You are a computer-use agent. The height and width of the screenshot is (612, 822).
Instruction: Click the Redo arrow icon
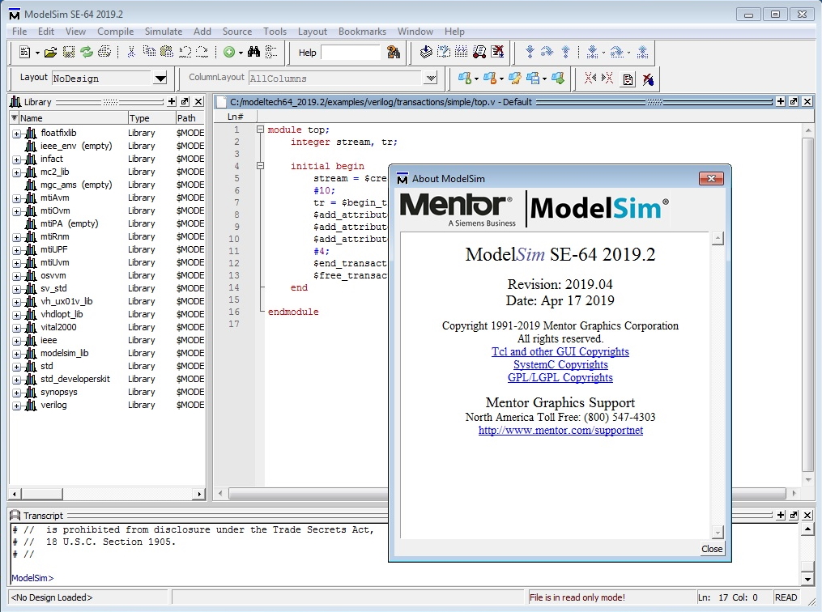point(202,51)
